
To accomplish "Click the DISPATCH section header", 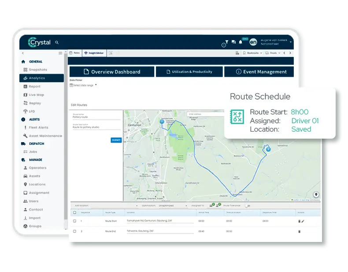I will tap(33, 144).
